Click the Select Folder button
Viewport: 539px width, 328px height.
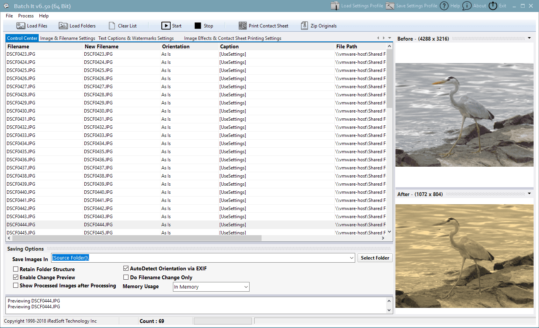[x=375, y=258]
